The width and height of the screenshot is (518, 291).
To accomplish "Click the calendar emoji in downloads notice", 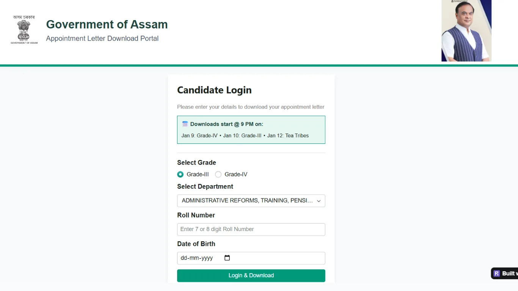I will [x=185, y=124].
